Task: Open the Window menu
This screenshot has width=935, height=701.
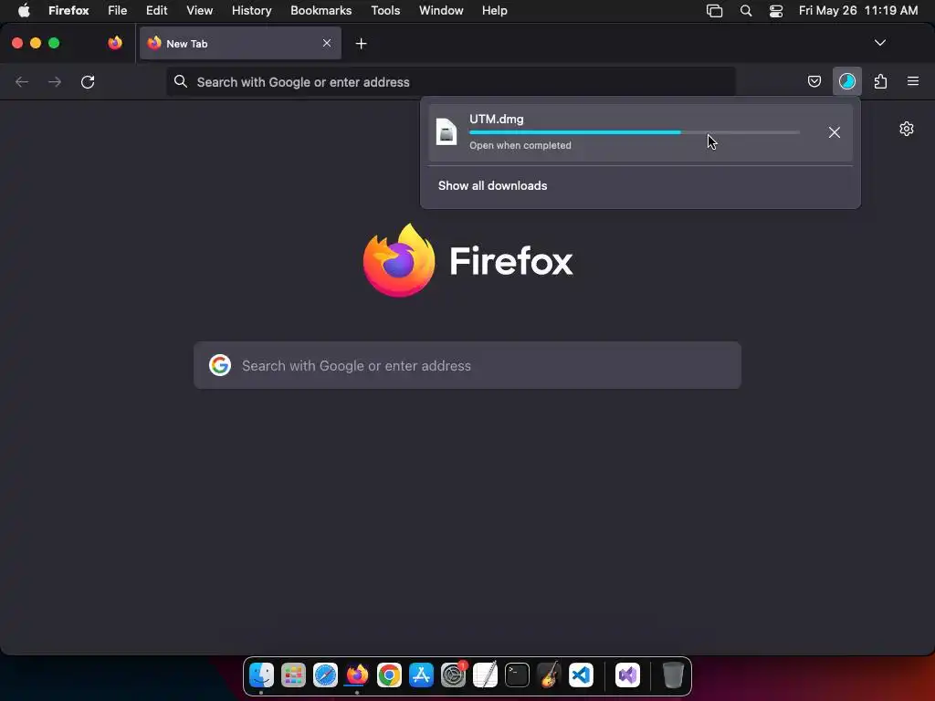Action: click(441, 10)
